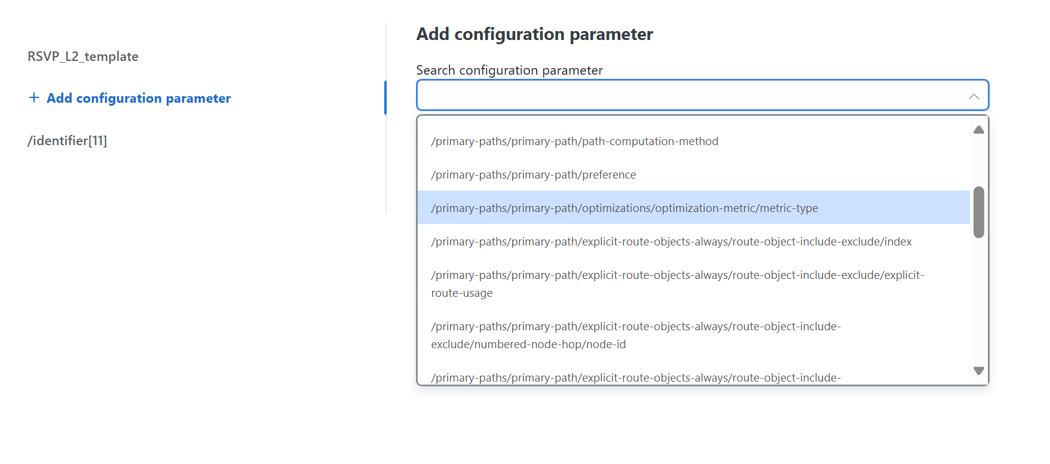The image size is (1050, 464).
Task: Pick the optimization-metric/metric-type option
Action: coord(625,208)
